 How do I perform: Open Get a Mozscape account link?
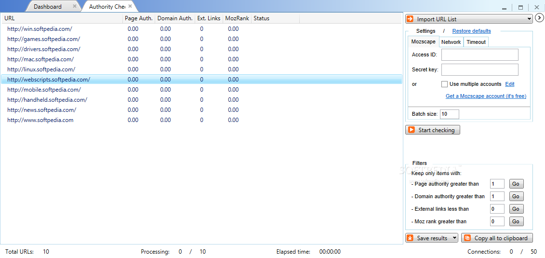coord(486,96)
